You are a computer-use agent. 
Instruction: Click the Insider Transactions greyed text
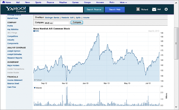click(16, 69)
